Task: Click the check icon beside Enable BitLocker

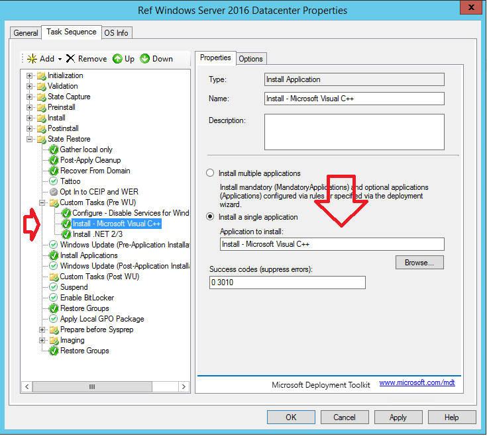Action: [x=54, y=298]
